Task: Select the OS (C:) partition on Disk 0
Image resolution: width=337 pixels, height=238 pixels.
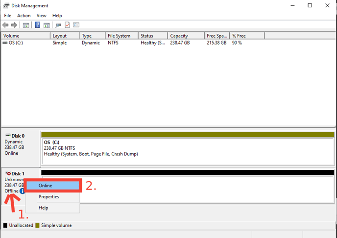Action: [x=188, y=151]
